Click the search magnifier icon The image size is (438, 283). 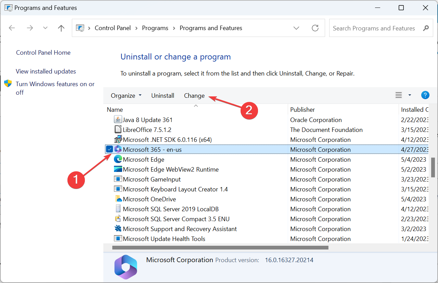point(426,28)
